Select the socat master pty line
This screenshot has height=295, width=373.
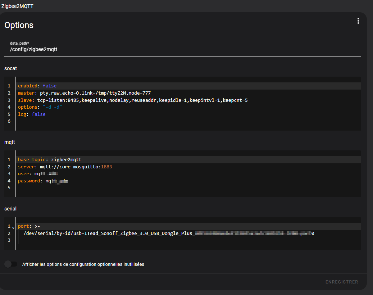click(189, 93)
